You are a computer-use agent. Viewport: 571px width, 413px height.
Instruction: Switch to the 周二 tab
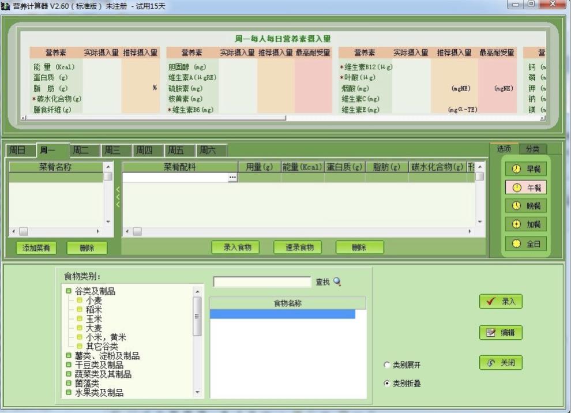pos(84,150)
